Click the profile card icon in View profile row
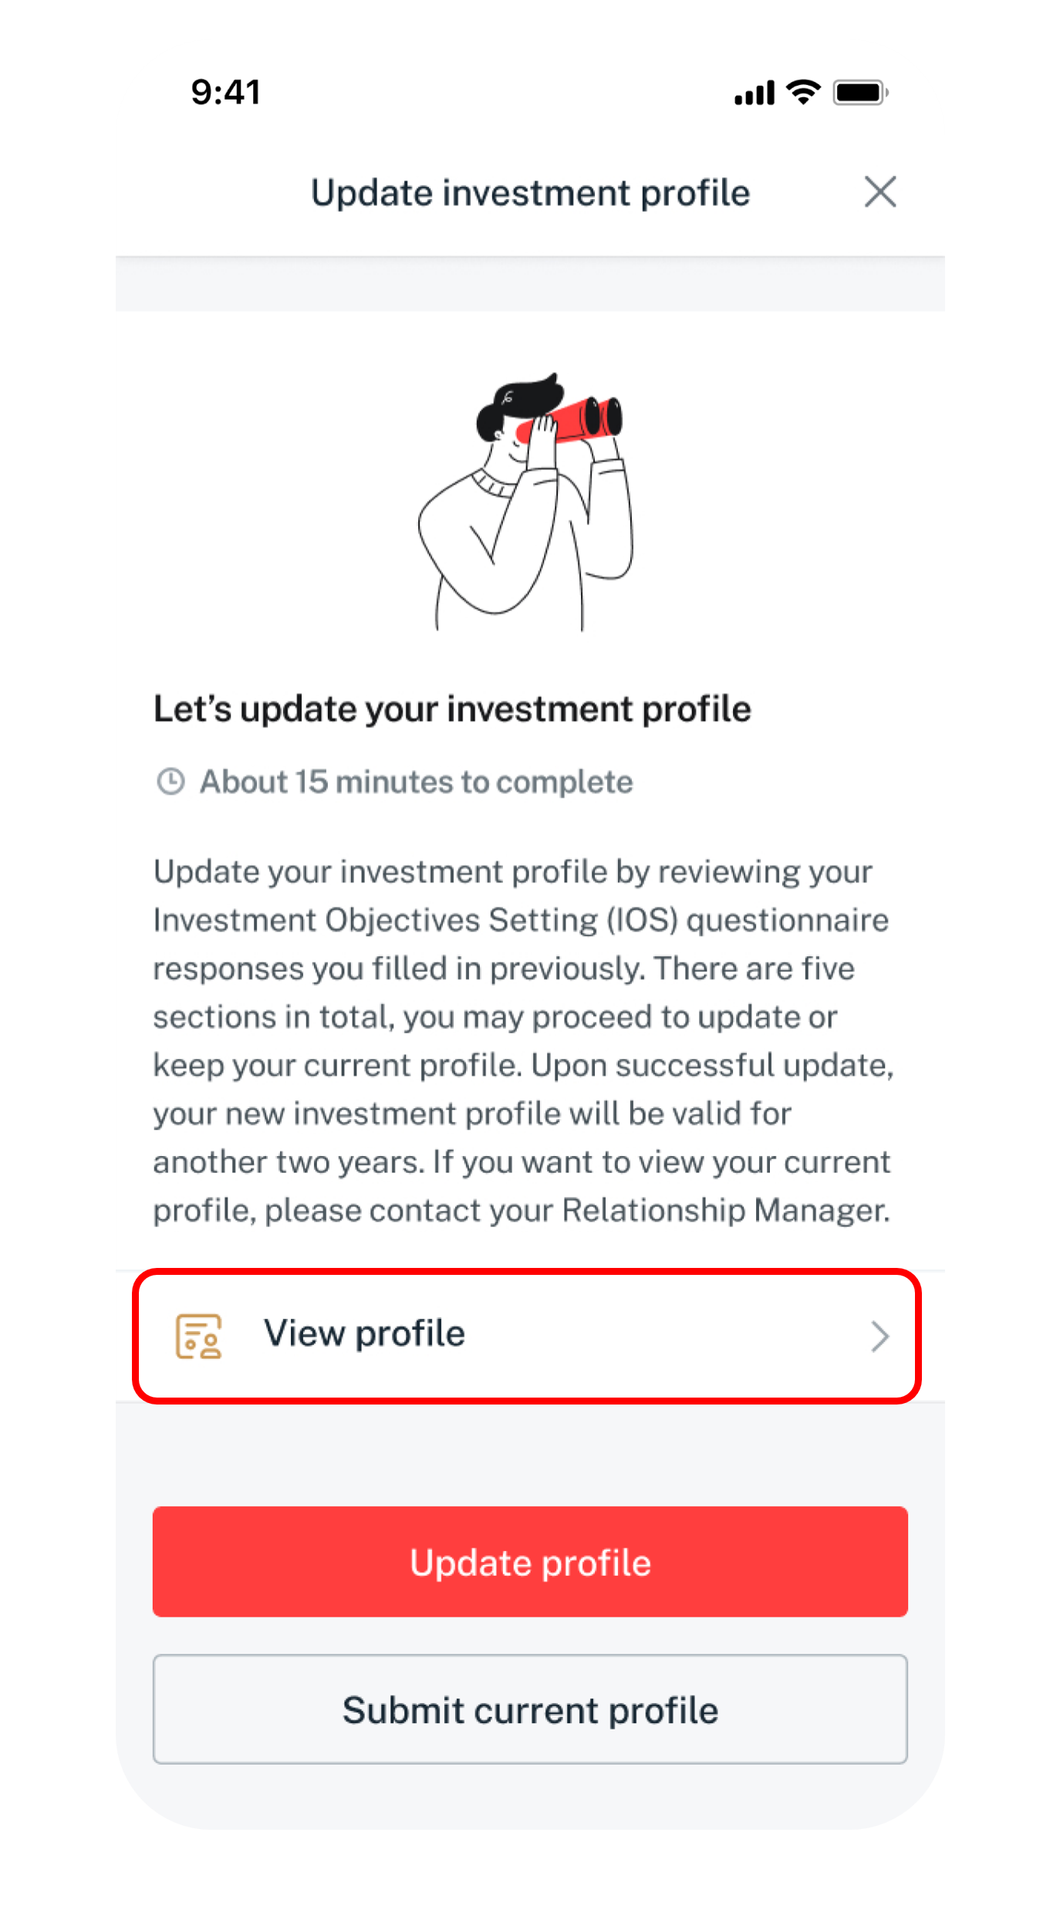 click(x=199, y=1336)
